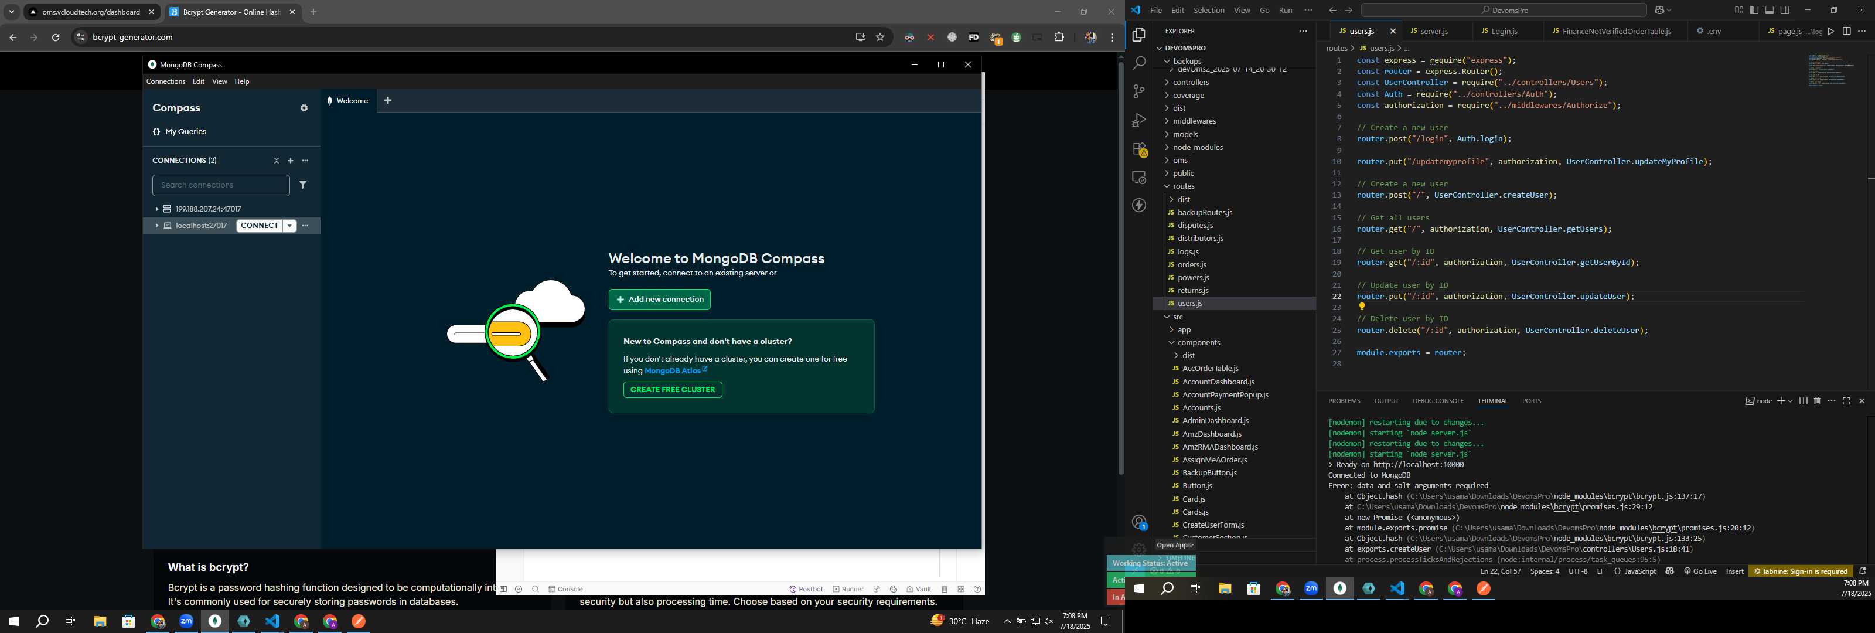The width and height of the screenshot is (1875, 633).
Task: Run the file with play icon
Action: pyautogui.click(x=1831, y=31)
